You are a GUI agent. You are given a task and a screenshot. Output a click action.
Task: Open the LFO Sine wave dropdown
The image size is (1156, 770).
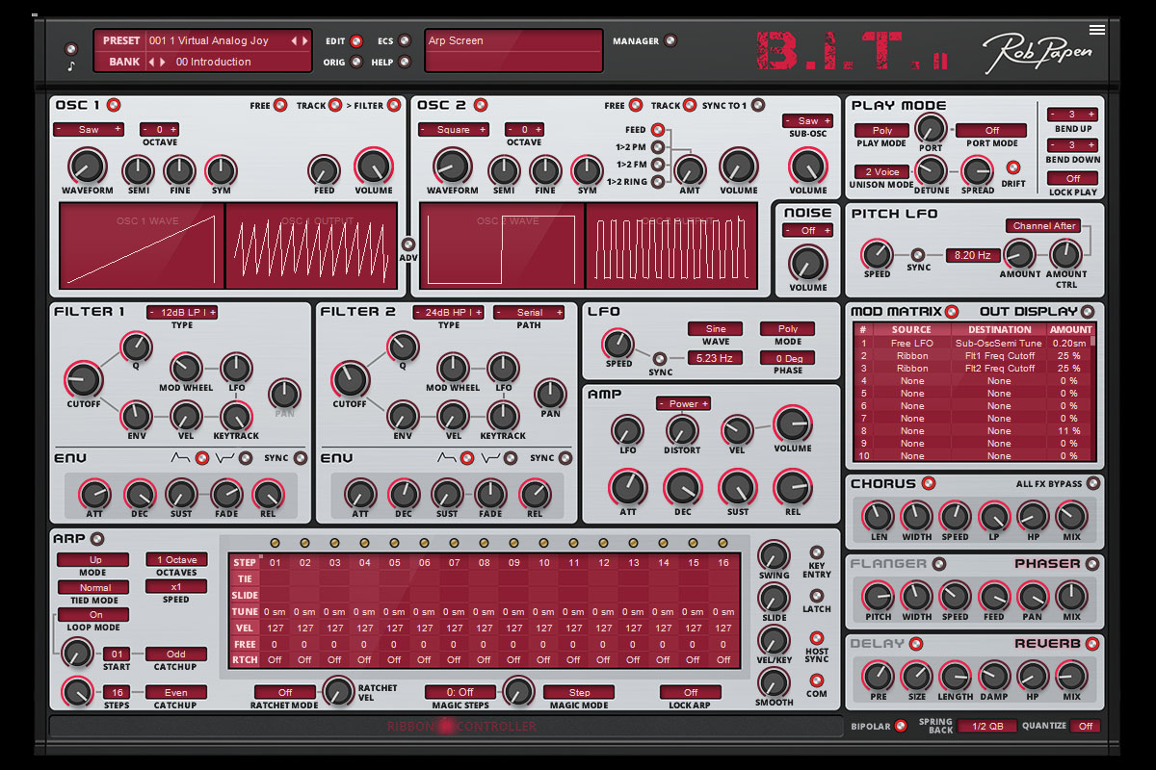[715, 328]
